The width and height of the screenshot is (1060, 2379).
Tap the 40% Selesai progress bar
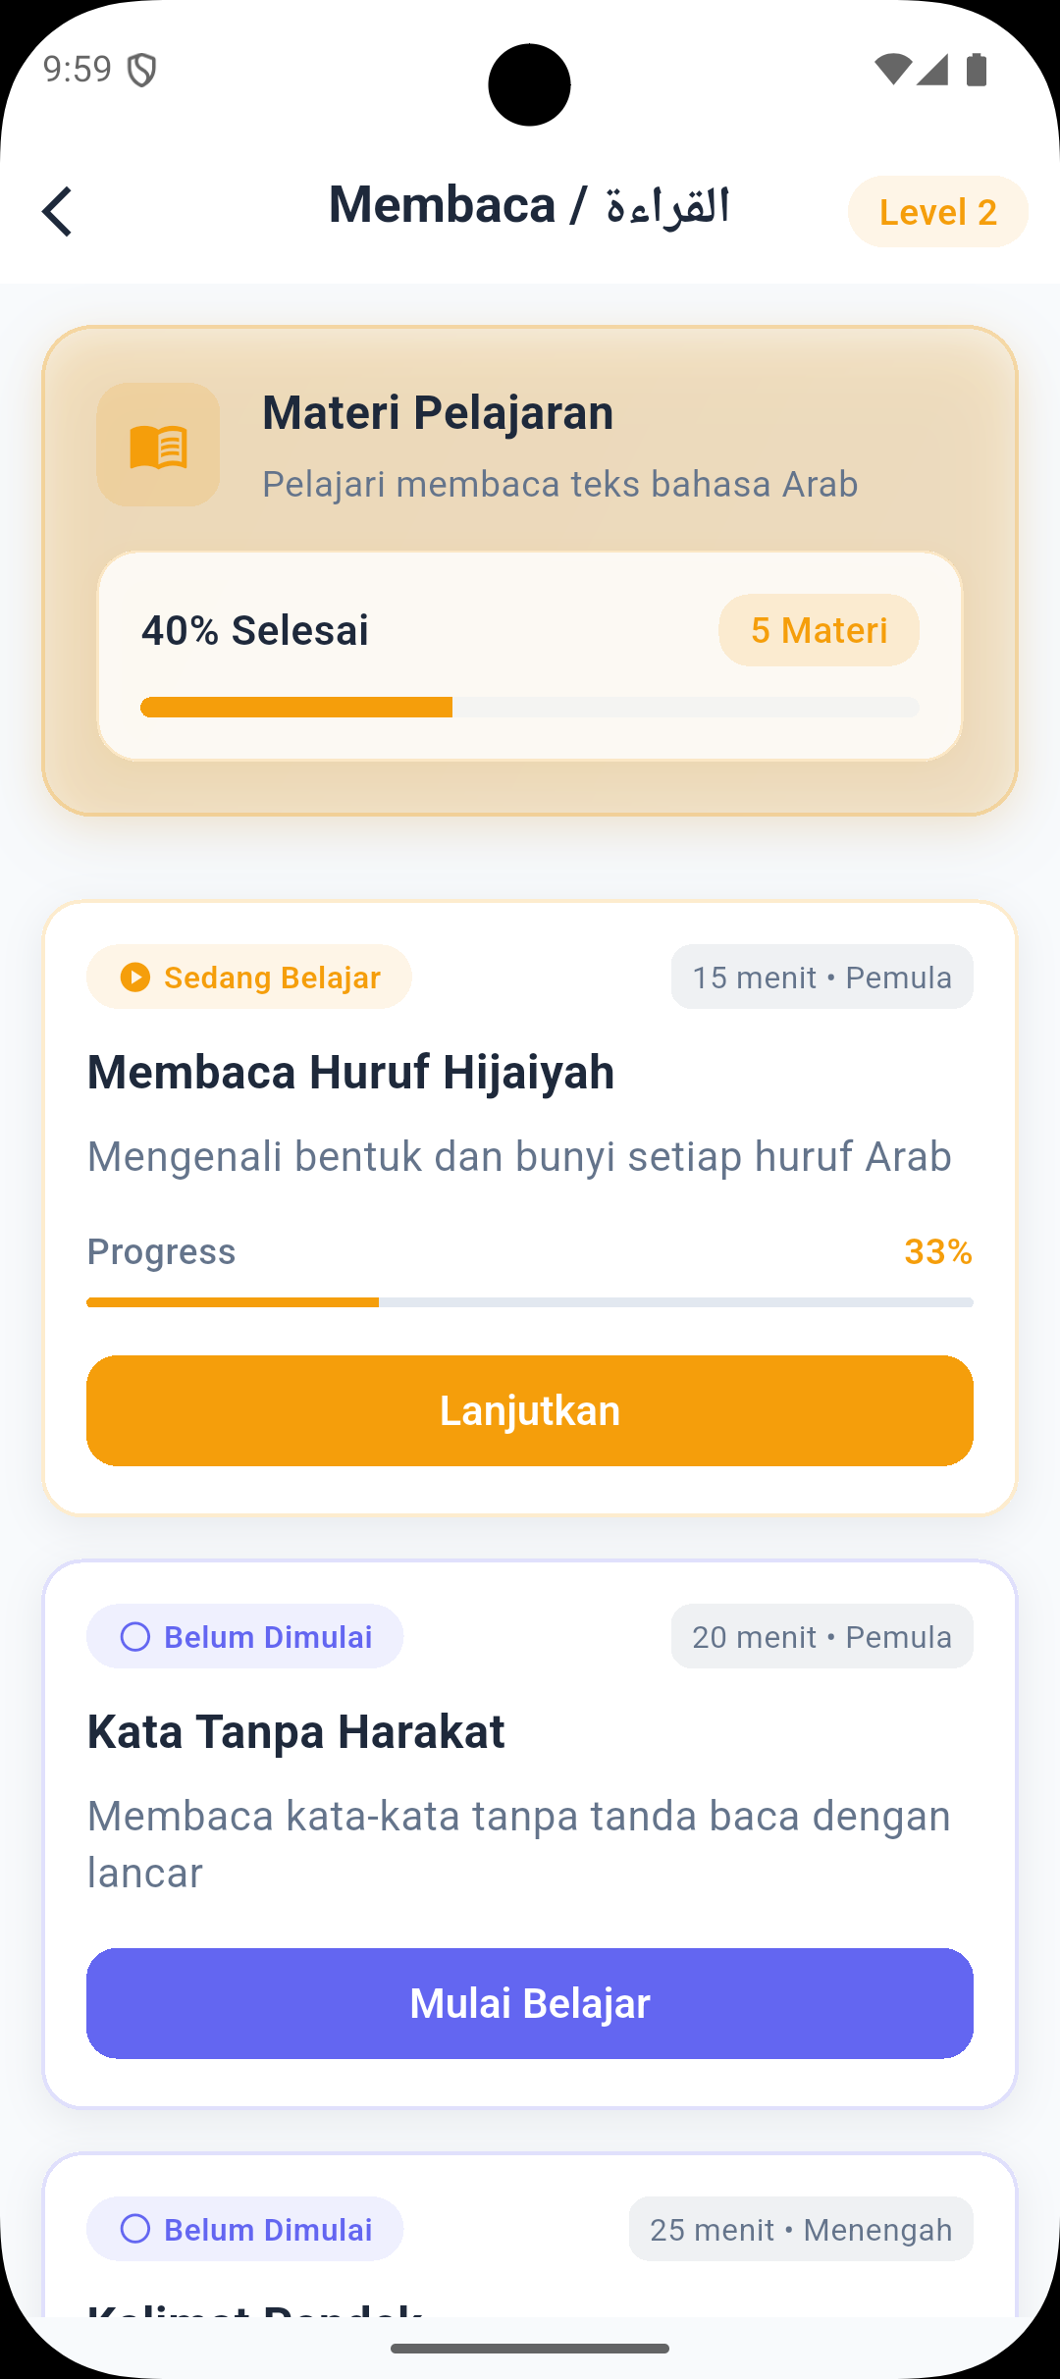click(x=530, y=708)
